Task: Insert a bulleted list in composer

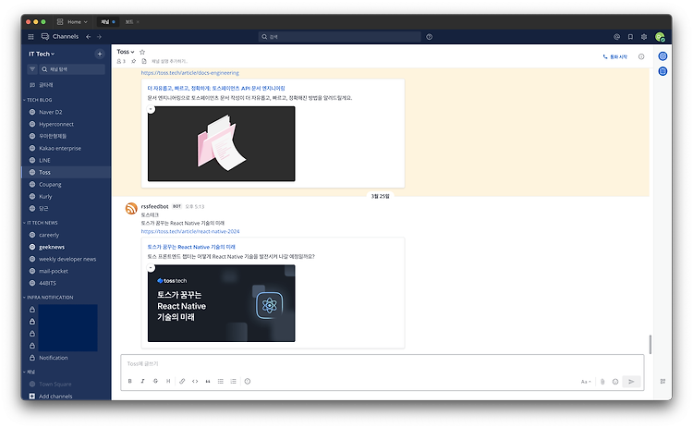Action: 221,381
